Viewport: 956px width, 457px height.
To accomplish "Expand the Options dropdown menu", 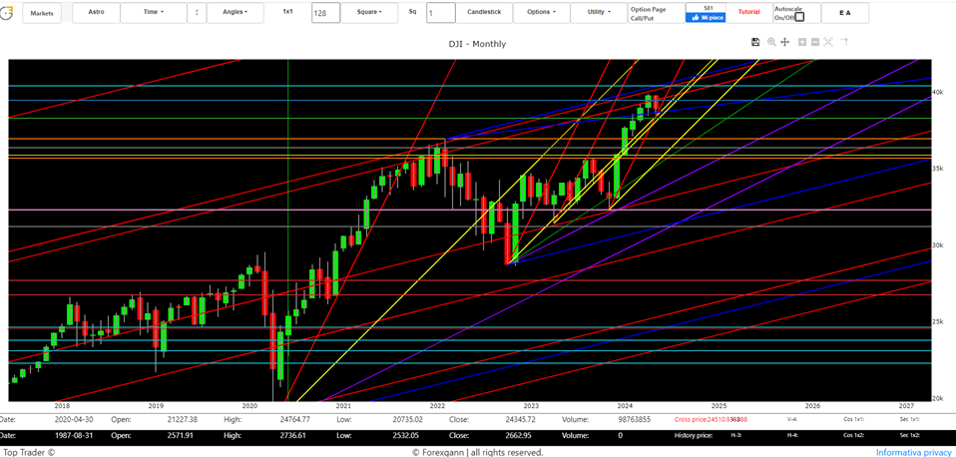I will click(x=541, y=12).
